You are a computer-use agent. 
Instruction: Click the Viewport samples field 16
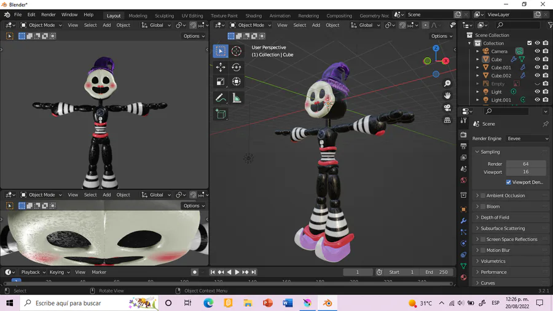click(526, 172)
